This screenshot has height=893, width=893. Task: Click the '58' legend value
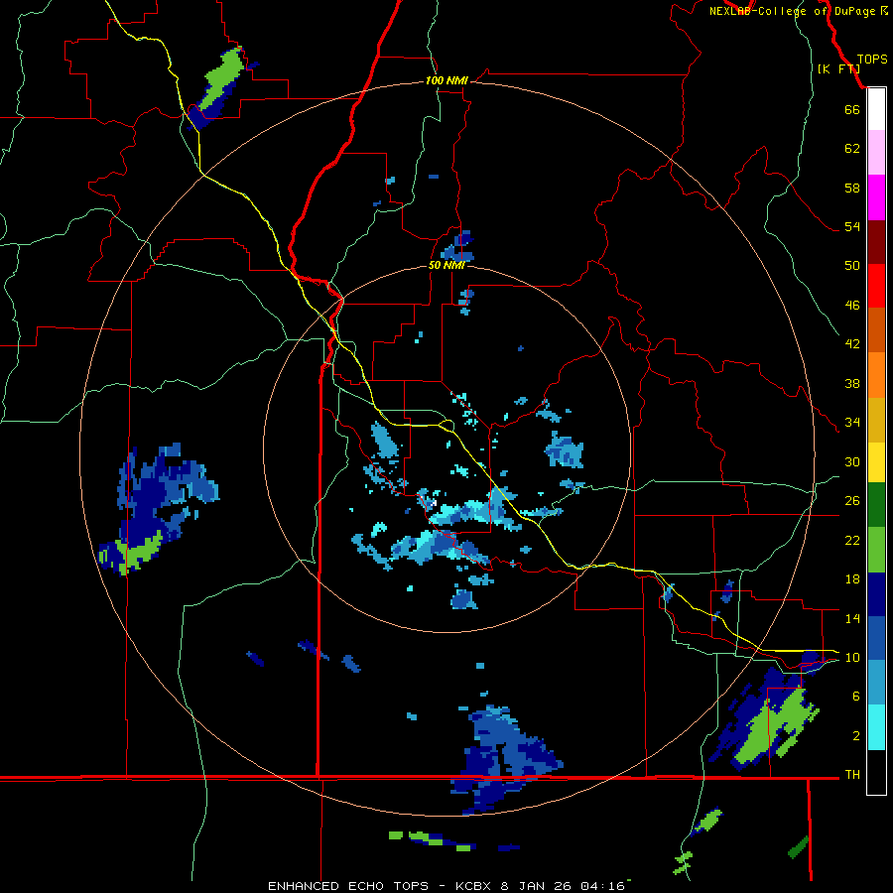852,188
